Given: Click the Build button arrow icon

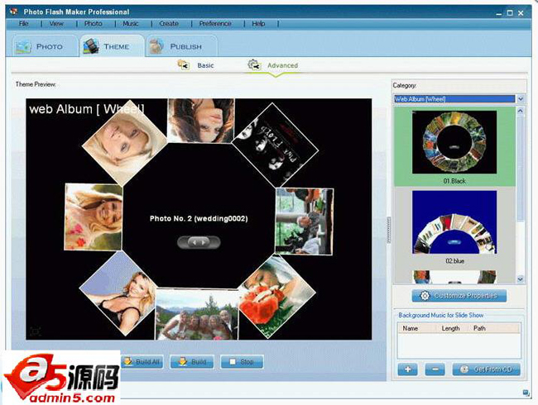Looking at the screenshot, I should pos(183,361).
